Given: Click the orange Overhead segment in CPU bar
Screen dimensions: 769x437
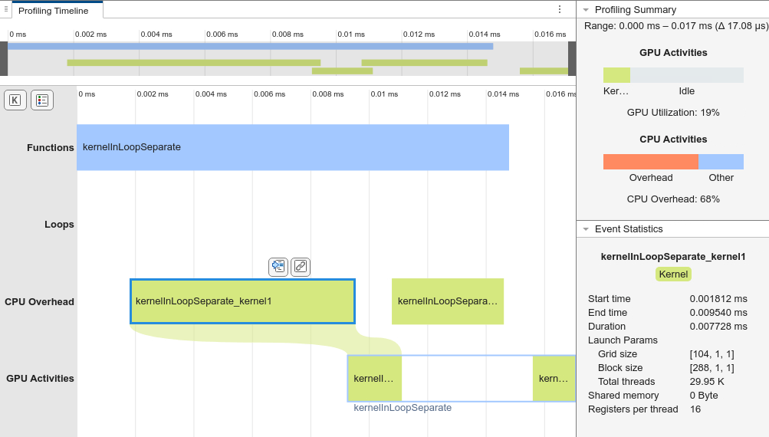Looking at the screenshot, I should 650,162.
